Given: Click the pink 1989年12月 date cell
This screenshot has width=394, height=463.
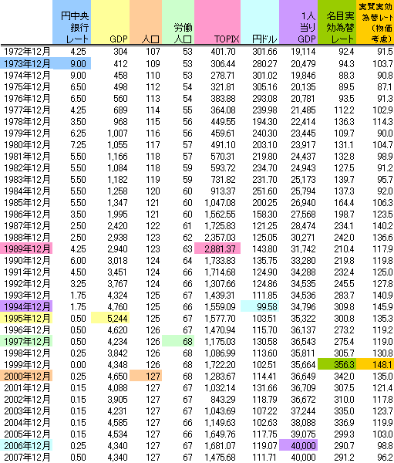Looking at the screenshot, I should (26, 248).
